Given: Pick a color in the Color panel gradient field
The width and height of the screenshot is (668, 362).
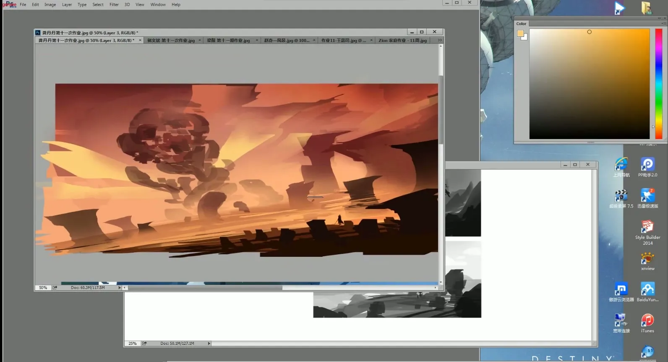Looking at the screenshot, I should (590, 84).
